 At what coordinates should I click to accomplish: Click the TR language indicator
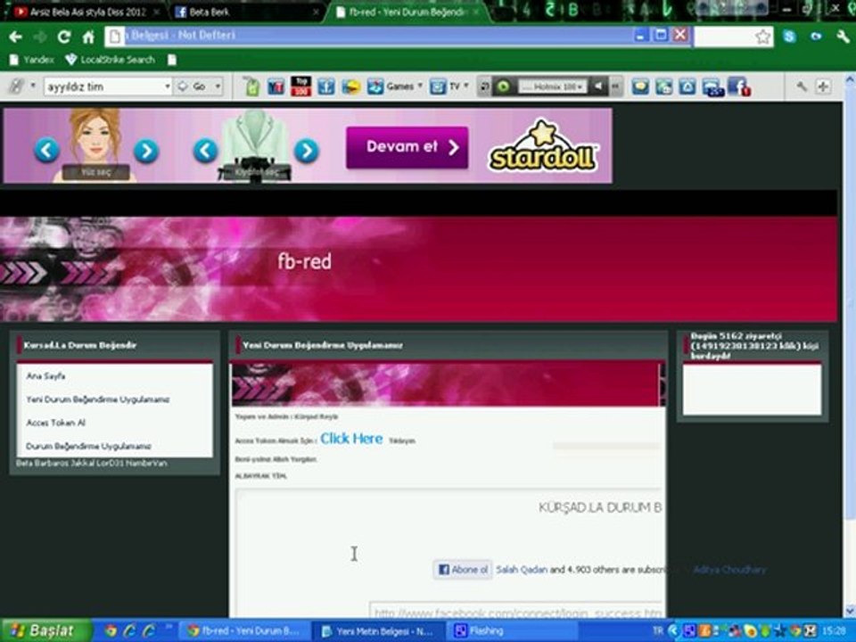[x=658, y=630]
